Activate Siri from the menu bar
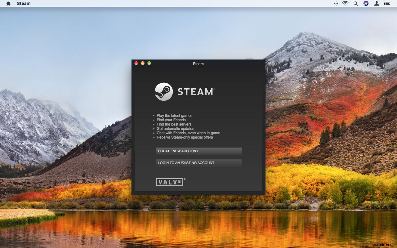The image size is (397, 248). pos(366,3)
